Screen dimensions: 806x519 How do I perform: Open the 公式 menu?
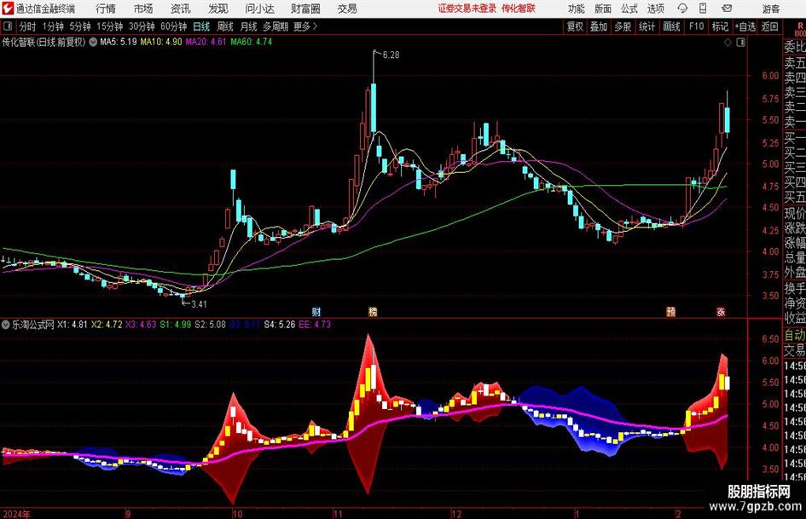(x=629, y=9)
